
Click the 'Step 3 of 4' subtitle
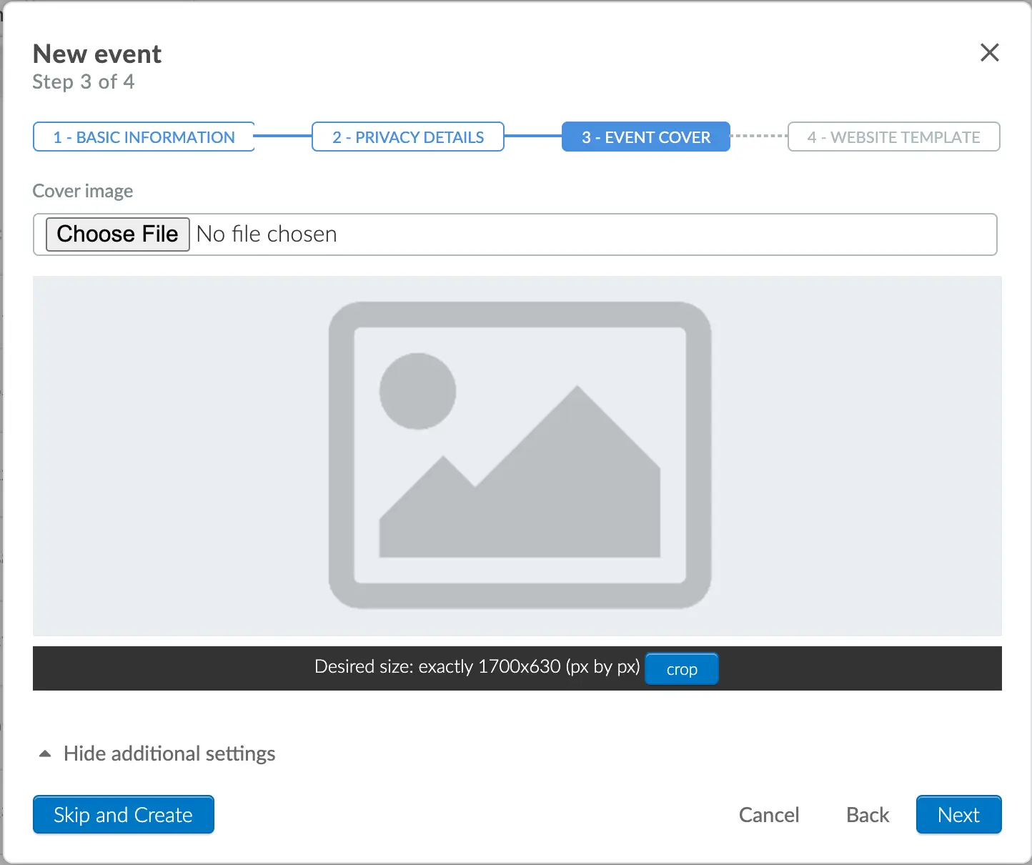83,81
